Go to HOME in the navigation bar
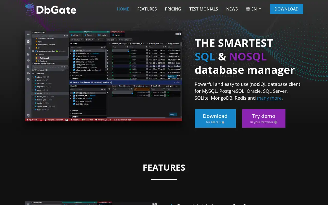328x205 pixels. click(123, 9)
